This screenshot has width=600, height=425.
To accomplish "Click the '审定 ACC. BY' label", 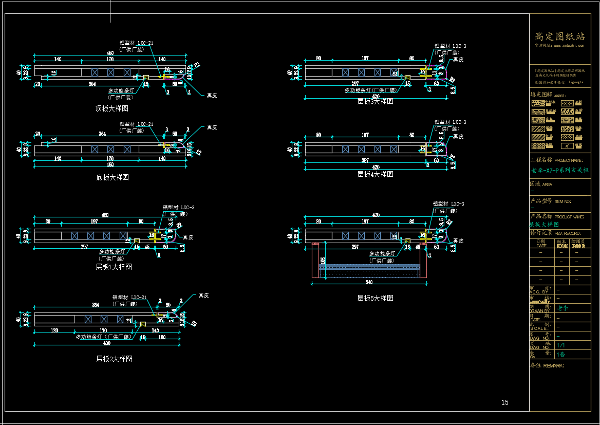I will (541, 290).
